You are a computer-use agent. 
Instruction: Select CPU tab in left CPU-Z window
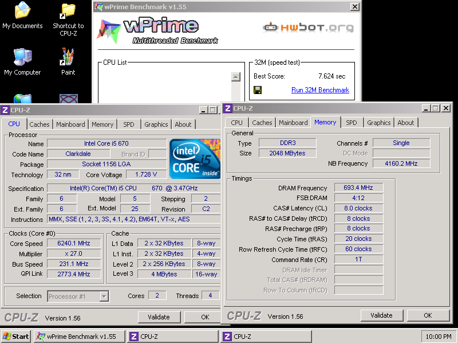14,124
